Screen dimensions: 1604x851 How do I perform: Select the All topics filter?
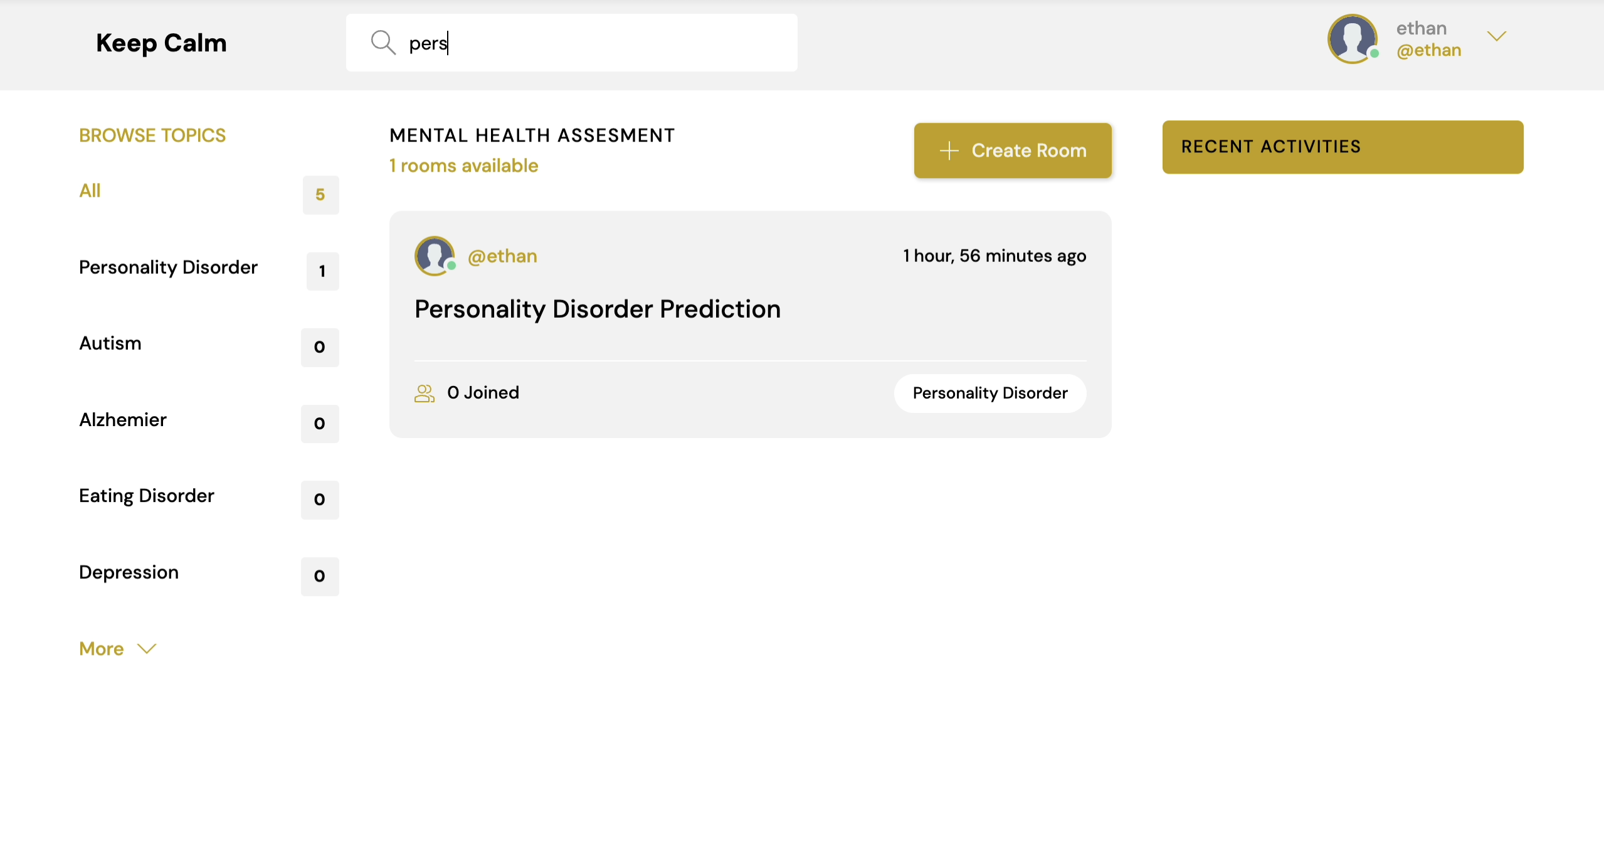(90, 191)
